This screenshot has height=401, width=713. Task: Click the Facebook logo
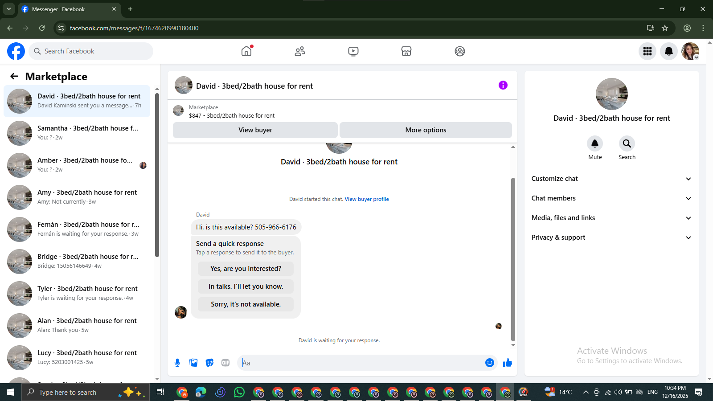coord(16,51)
